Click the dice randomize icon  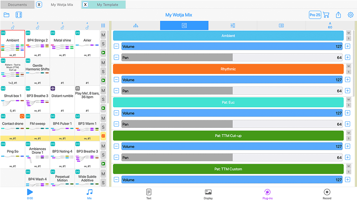click(x=19, y=15)
